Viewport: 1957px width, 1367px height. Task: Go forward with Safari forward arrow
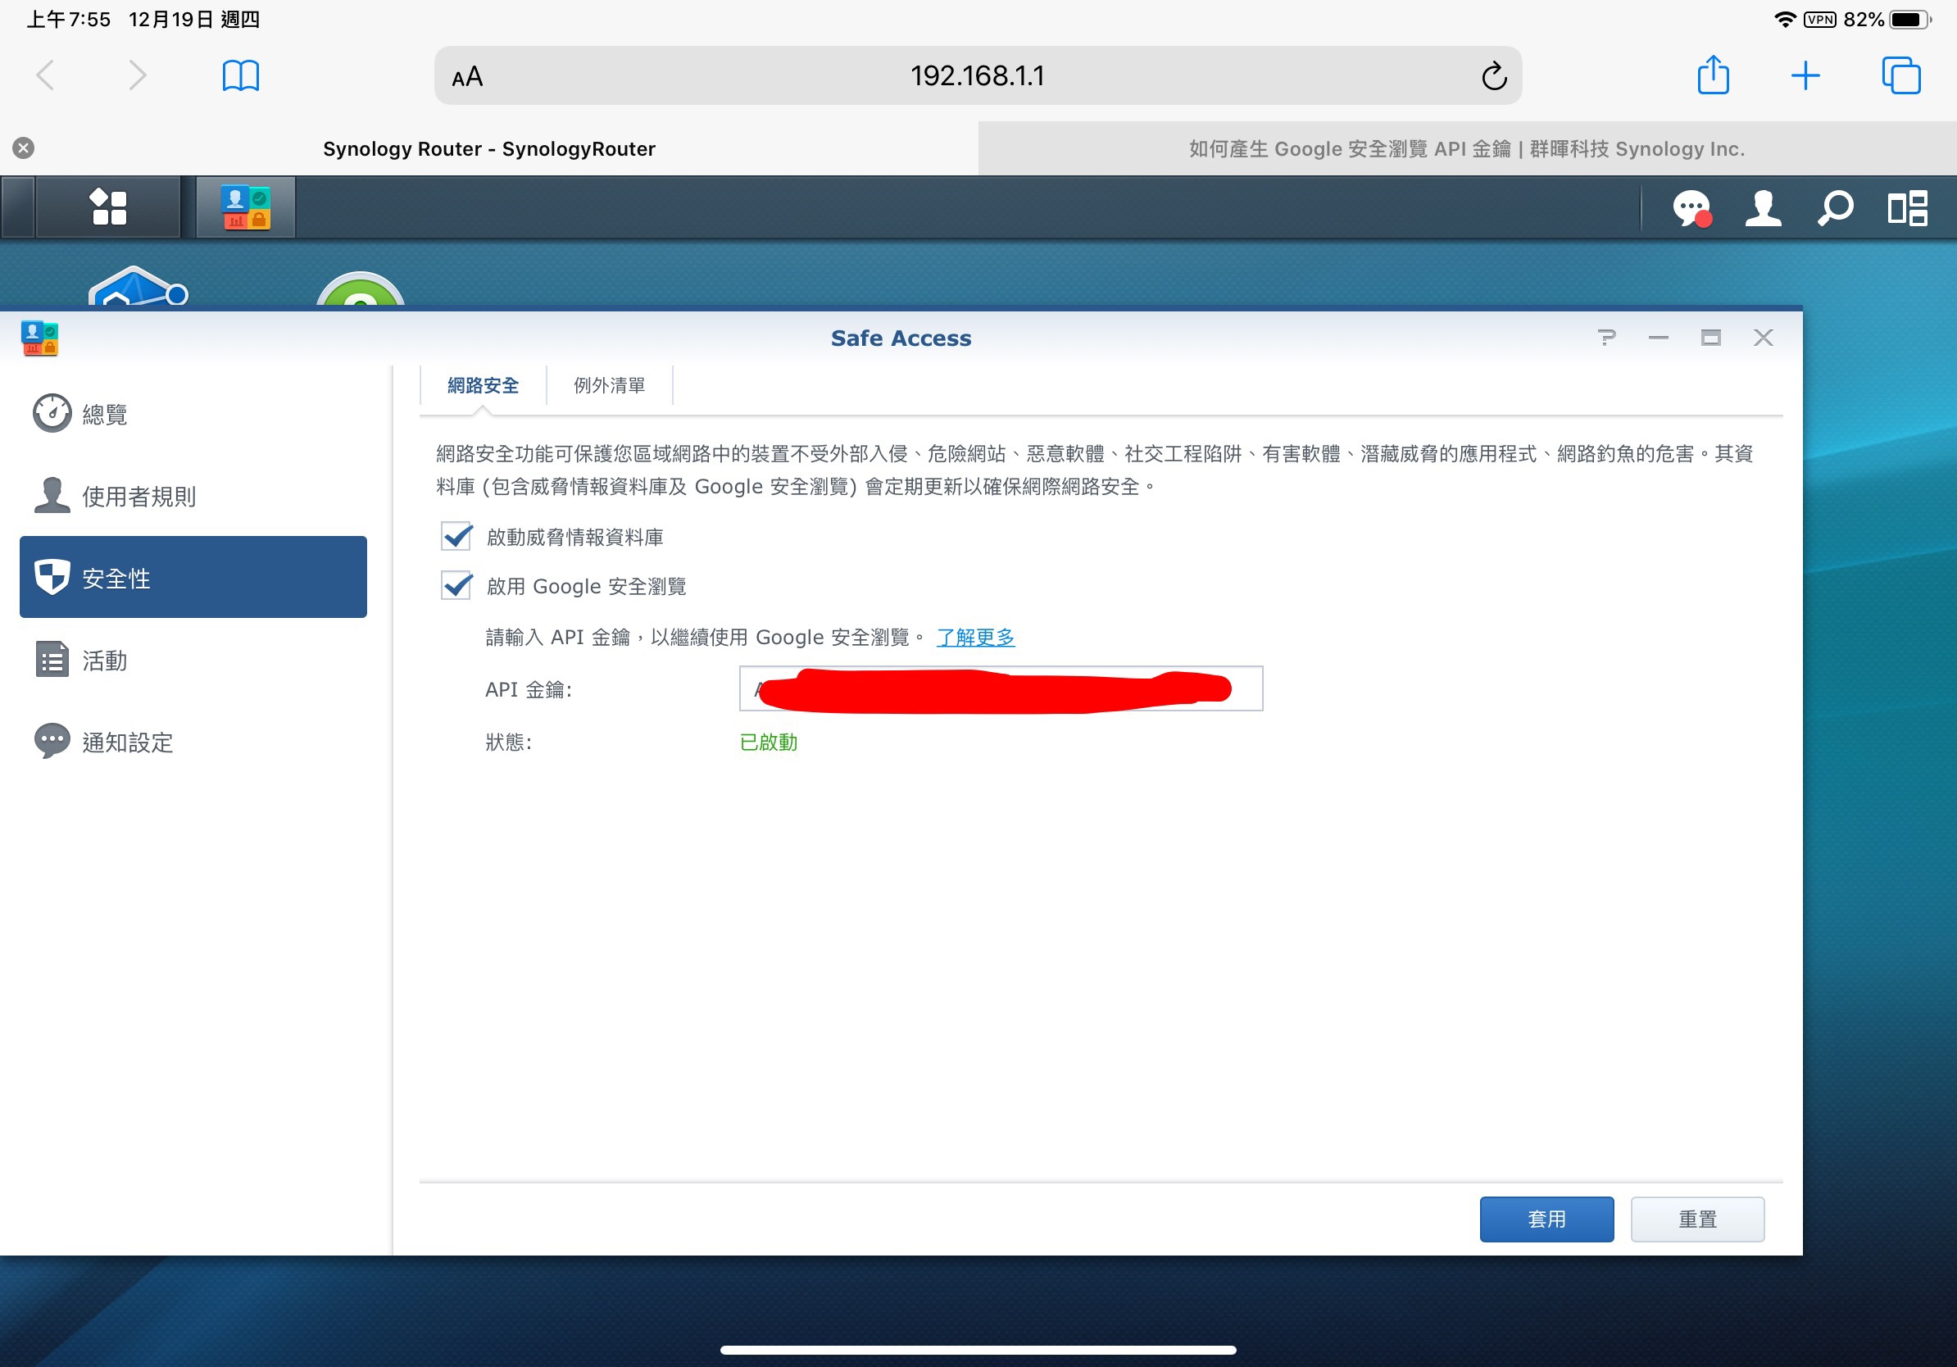pyautogui.click(x=137, y=75)
